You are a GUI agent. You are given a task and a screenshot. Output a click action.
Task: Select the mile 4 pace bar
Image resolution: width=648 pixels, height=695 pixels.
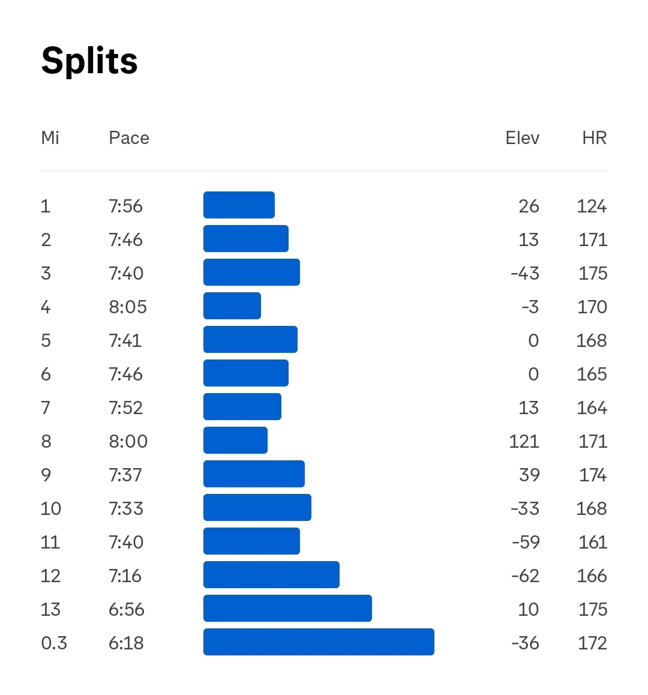(232, 306)
